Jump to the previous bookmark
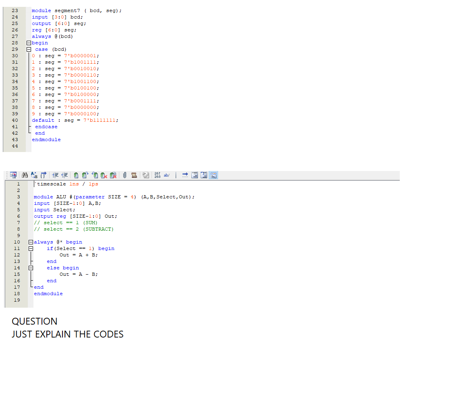The width and height of the screenshot is (459, 398). [x=95, y=175]
